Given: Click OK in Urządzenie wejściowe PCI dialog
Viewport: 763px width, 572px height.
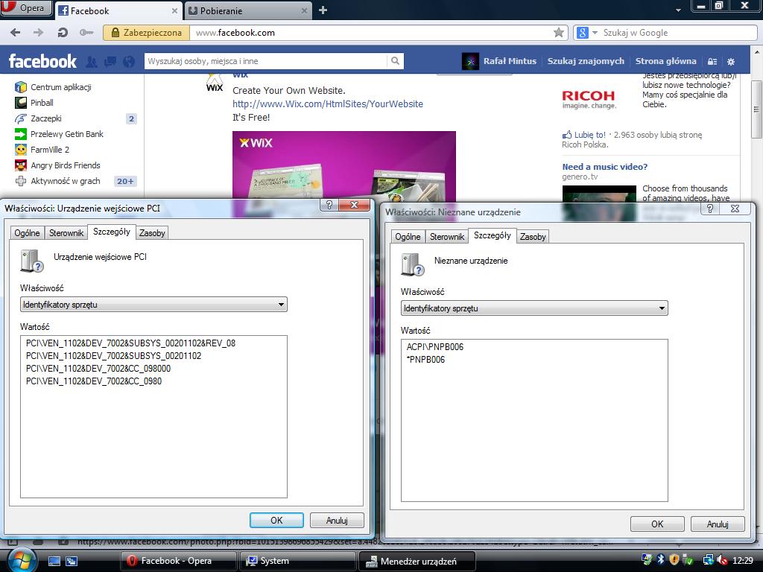Looking at the screenshot, I should 277,521.
